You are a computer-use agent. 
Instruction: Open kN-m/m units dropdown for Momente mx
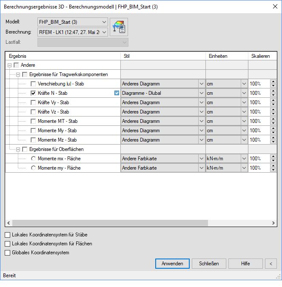coord(244,159)
